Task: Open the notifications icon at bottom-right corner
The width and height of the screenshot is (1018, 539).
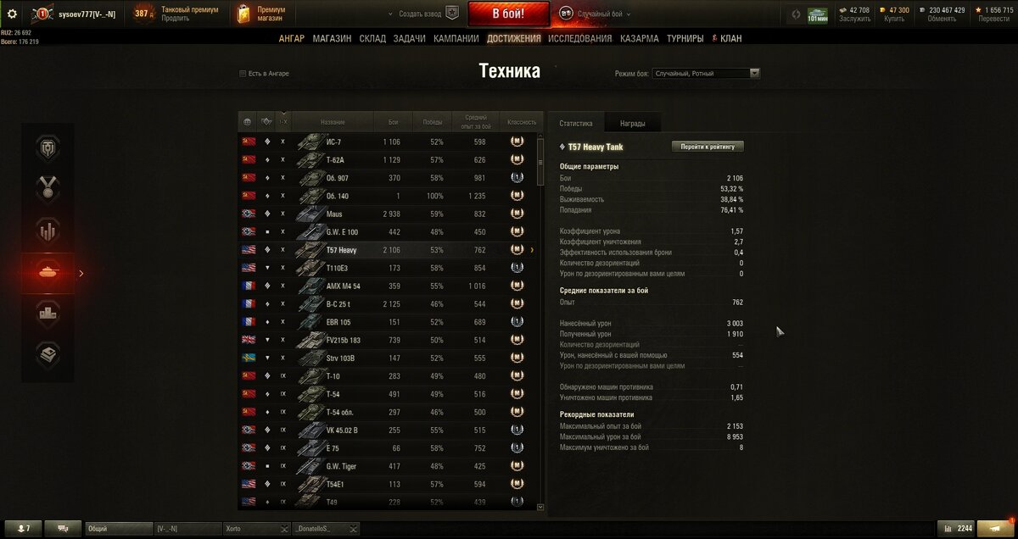Action: point(996,528)
